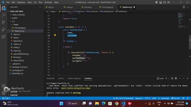This screenshot has width=191, height=107.
Task: Open Windows Start menu
Action: 61,103
